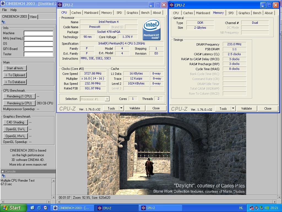The image size is (282, 212).
Task: Open the File menu in CINEBENCH
Action: click(x=4, y=10)
